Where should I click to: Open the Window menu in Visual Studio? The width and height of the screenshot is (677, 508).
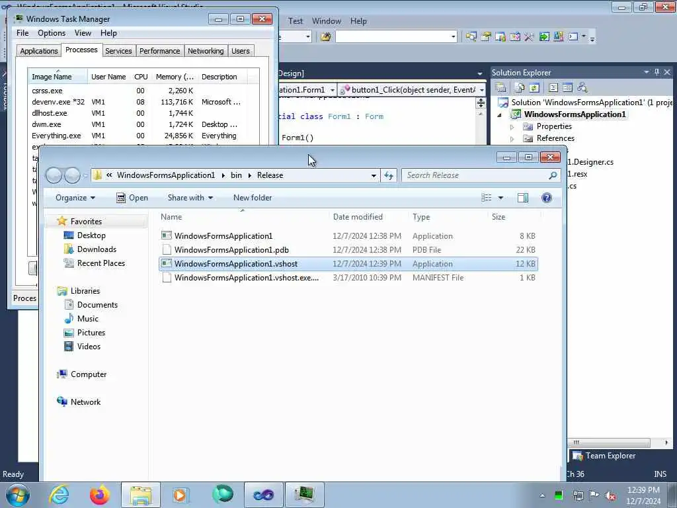pos(327,21)
